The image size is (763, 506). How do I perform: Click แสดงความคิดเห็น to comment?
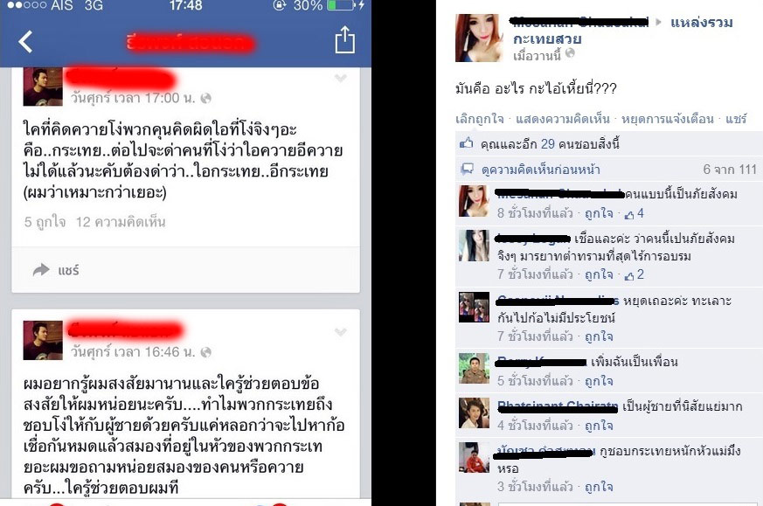[563, 119]
